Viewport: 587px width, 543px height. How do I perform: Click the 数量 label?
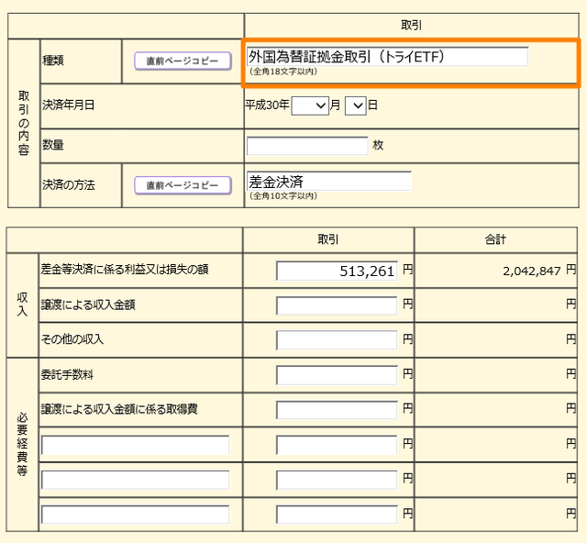53,145
